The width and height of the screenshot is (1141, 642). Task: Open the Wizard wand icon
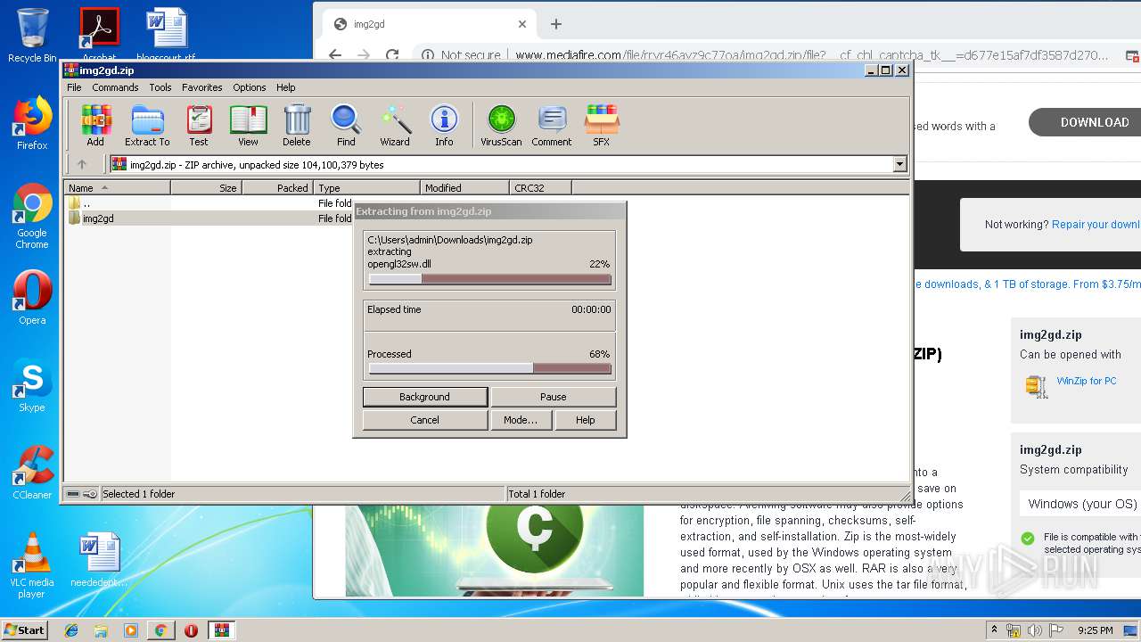pos(395,125)
